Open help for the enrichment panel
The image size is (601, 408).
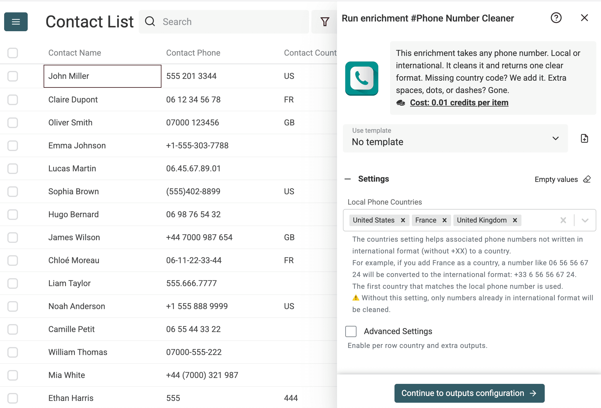coord(556,18)
